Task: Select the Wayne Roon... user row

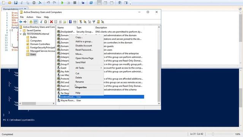Action: pyautogui.click(x=100, y=100)
